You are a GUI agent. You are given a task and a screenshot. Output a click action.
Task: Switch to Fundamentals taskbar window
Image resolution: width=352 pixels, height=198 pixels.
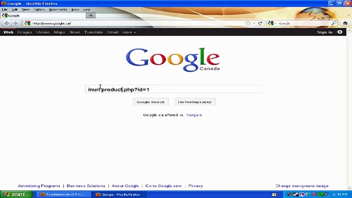click(x=64, y=194)
